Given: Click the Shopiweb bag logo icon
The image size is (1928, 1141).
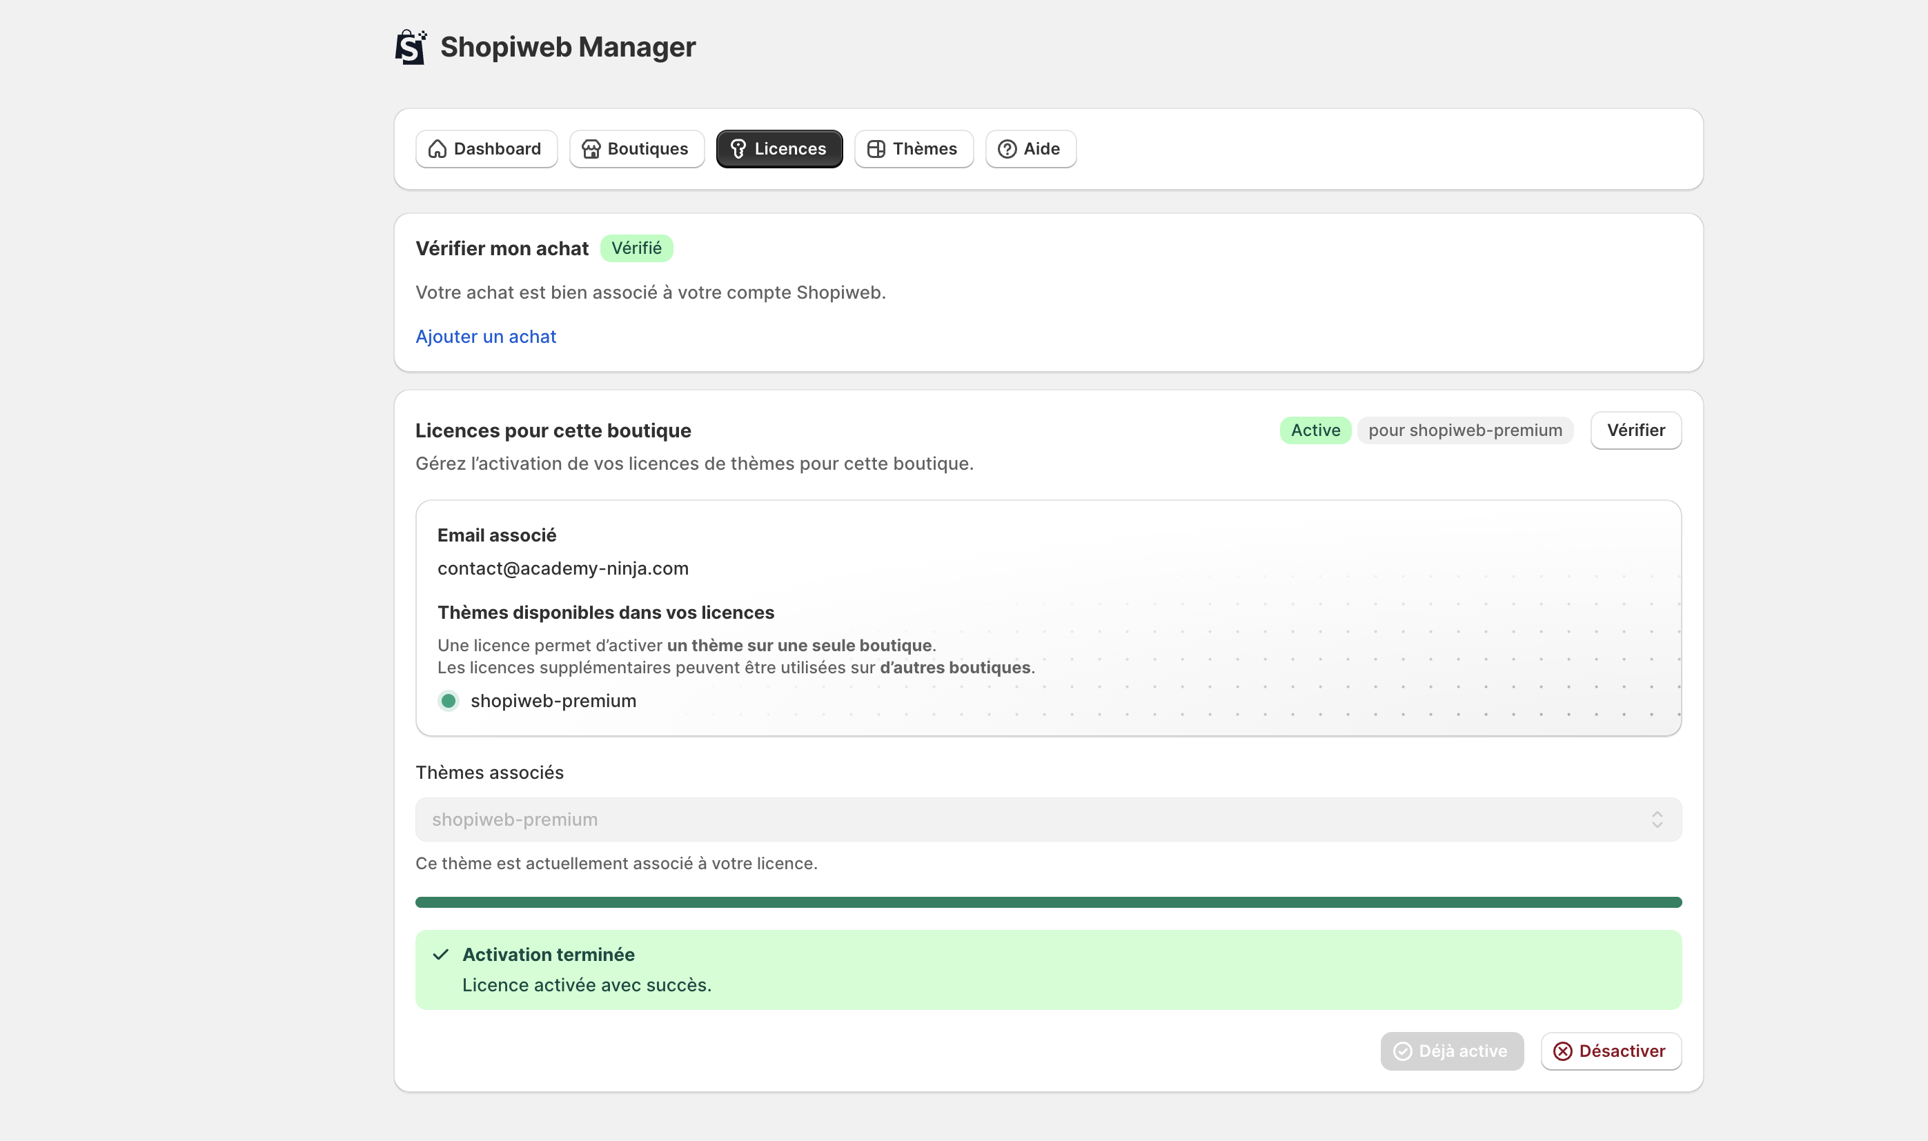Looking at the screenshot, I should coord(410,48).
